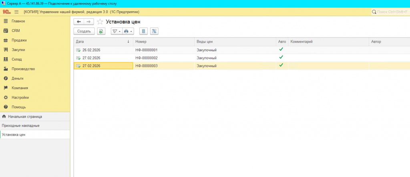Image resolution: width=410 pixels, height=177 pixels.
Task: Click the Remote Desktop window title icon
Action: pos(3,4)
